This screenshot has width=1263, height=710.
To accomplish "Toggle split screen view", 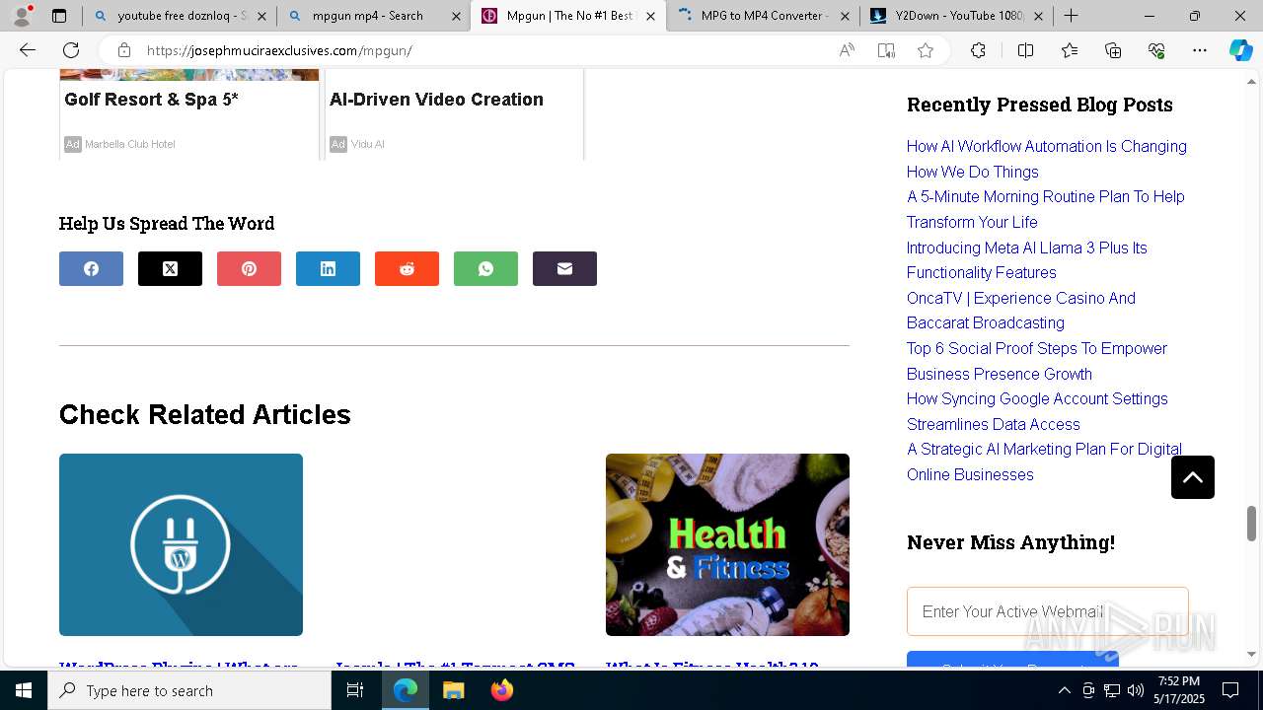I will (x=1025, y=50).
